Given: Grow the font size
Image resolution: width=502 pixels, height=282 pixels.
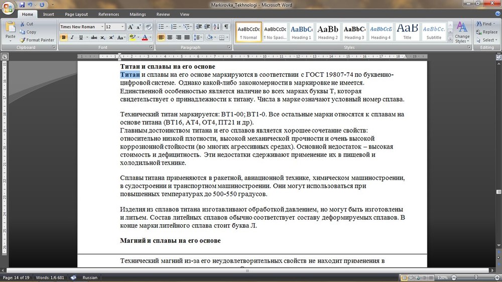Looking at the screenshot, I should pos(131,27).
